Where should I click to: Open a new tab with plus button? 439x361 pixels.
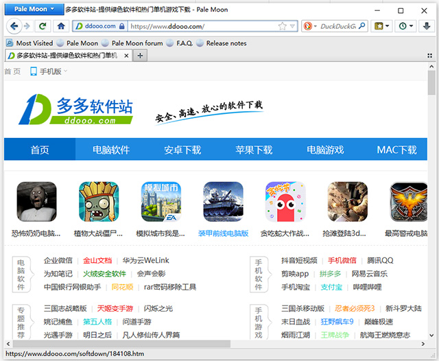click(140, 56)
